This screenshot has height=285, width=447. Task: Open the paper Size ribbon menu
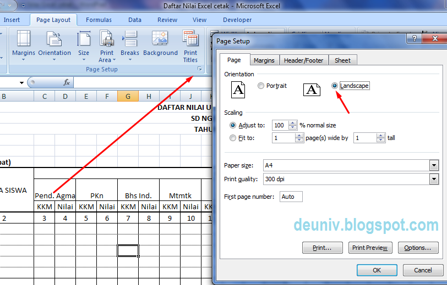coord(84,46)
